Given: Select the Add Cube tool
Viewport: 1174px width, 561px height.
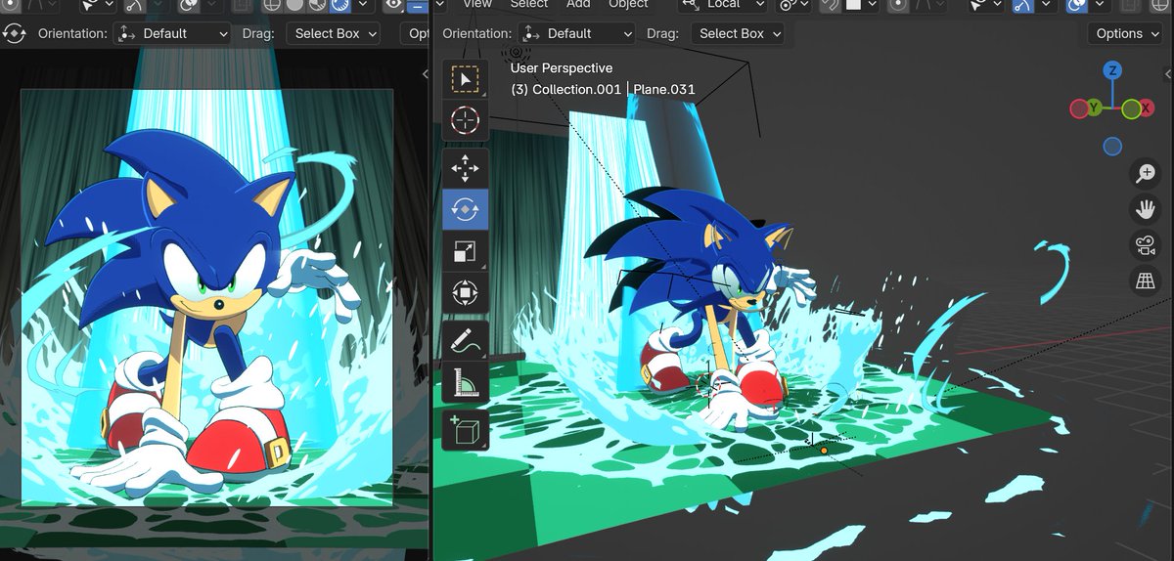Looking at the screenshot, I should 465,429.
